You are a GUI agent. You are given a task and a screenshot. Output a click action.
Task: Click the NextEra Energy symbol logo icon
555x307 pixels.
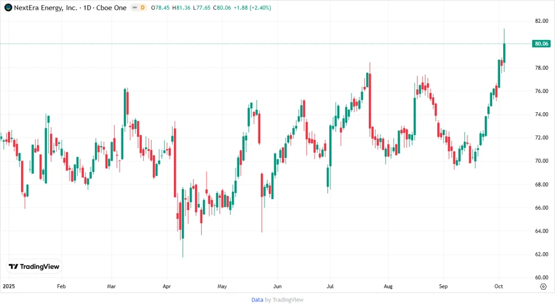(x=8, y=7)
